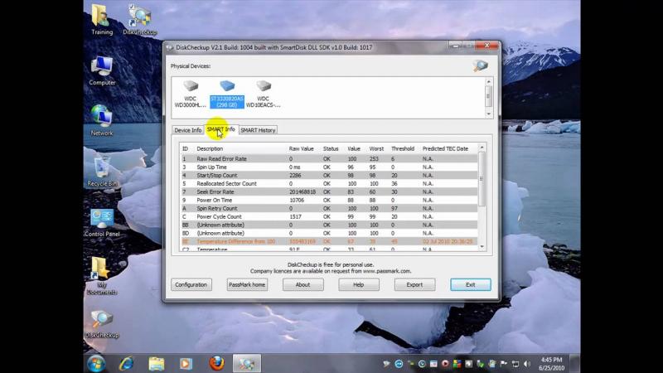Click the taskbar clock showing 4:45 PM

[552, 360]
